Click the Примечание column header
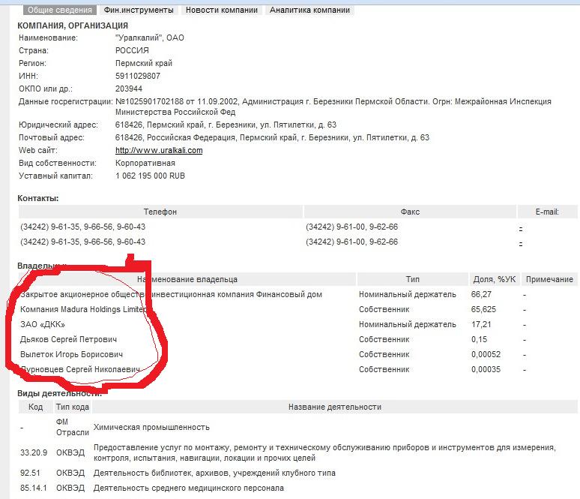 pos(549,279)
